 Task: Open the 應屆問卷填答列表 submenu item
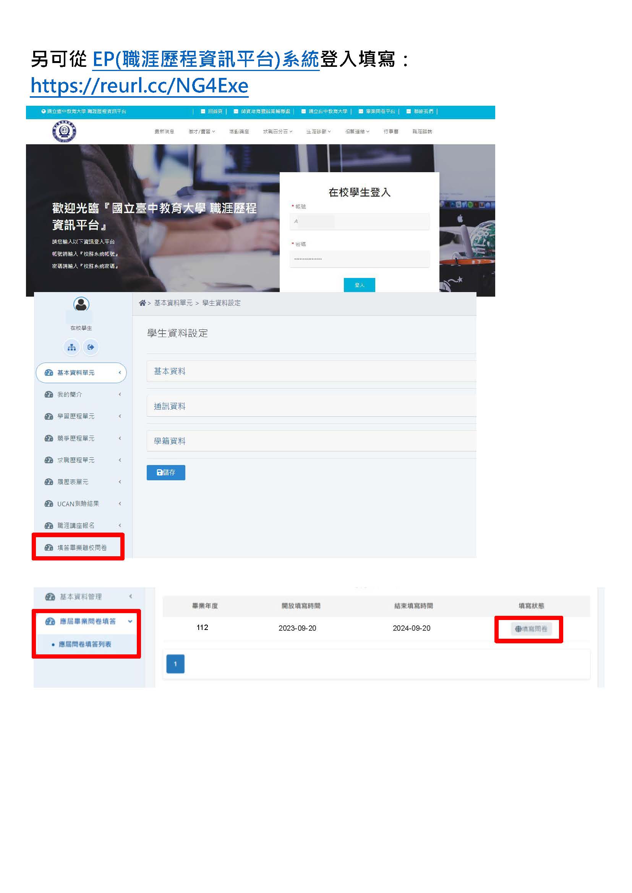click(85, 644)
